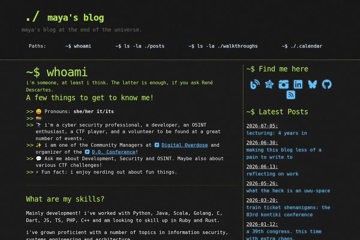Open the LinkedIn profile icon
The height and width of the screenshot is (240, 360).
tap(298, 84)
